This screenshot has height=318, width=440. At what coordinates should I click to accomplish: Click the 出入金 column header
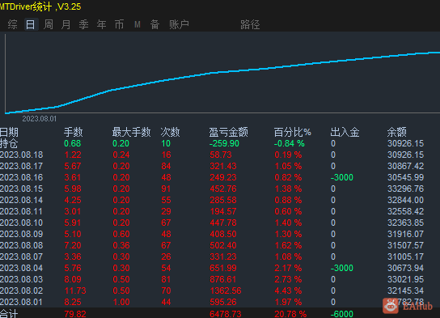pyautogui.click(x=345, y=132)
